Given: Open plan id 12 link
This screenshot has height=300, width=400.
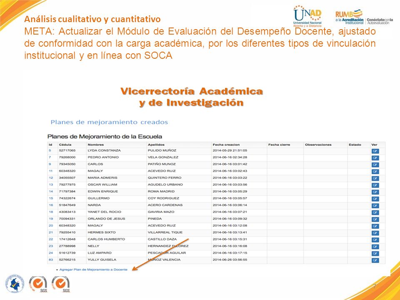Looking at the screenshot, I should (x=51, y=178).
